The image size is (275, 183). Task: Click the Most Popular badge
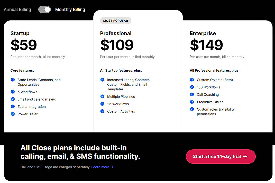(x=115, y=21)
